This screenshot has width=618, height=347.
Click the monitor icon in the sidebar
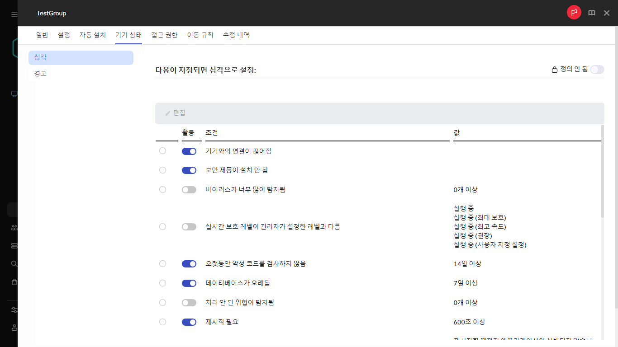click(14, 94)
